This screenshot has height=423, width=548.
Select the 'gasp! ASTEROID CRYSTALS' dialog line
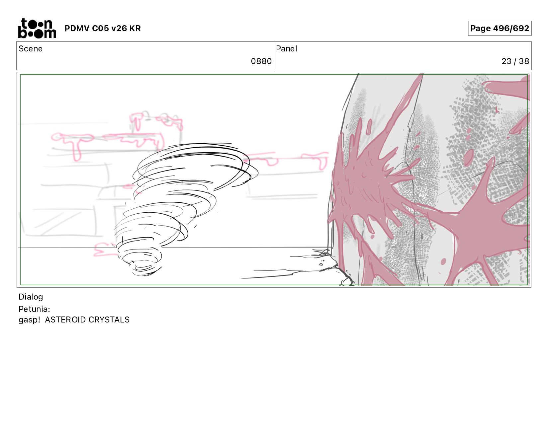(x=74, y=320)
